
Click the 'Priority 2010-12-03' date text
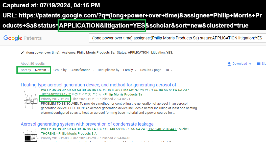click(55, 138)
